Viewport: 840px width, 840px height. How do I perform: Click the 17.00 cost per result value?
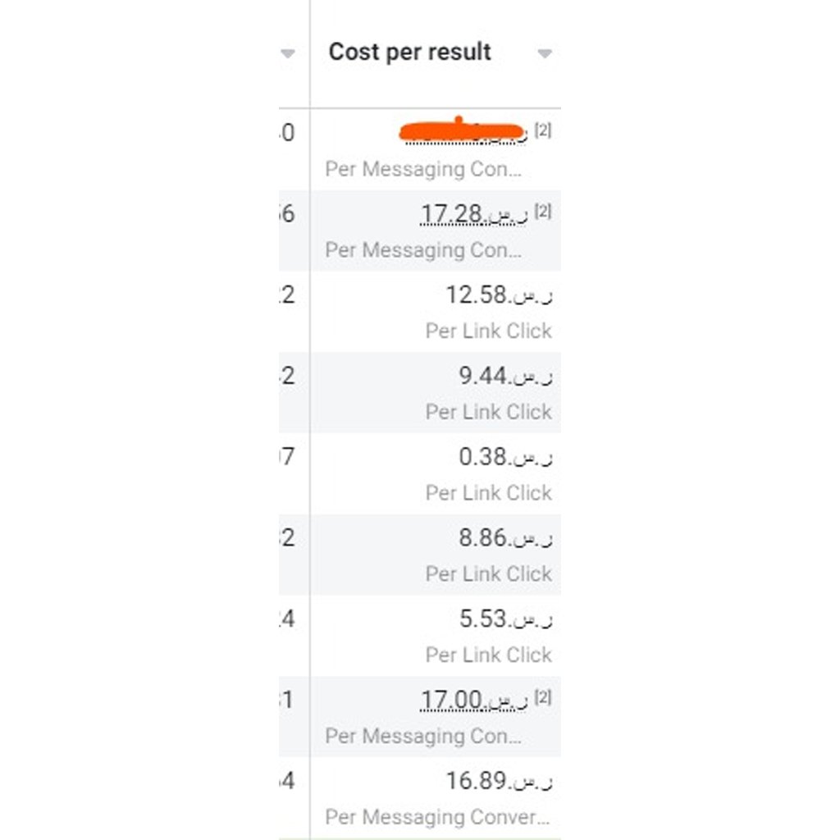[473, 700]
